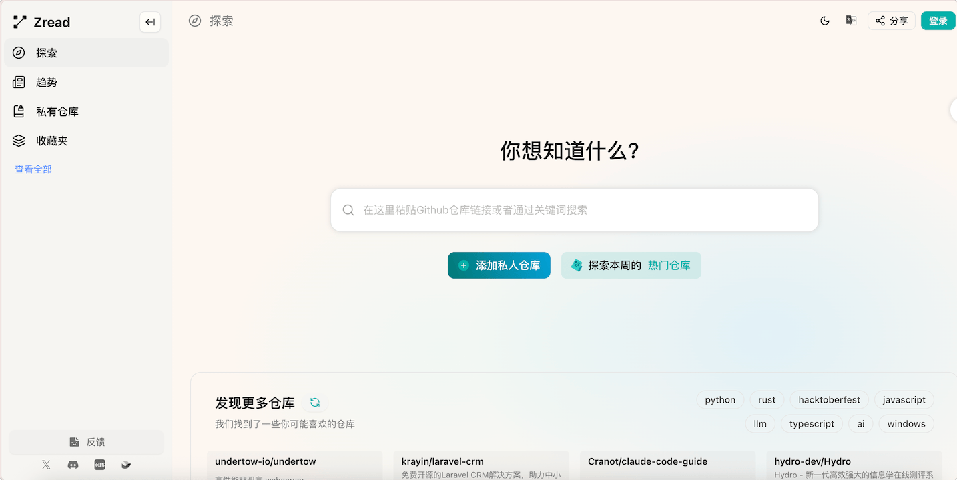Click the Zread logo
Image resolution: width=957 pixels, height=480 pixels.
[x=41, y=22]
